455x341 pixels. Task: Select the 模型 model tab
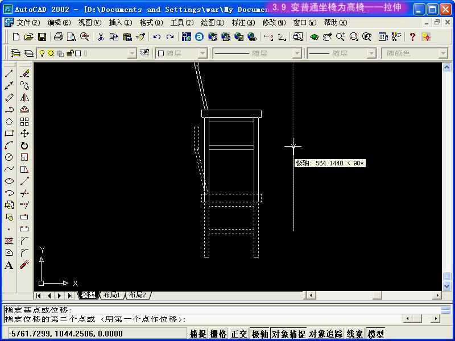click(89, 295)
